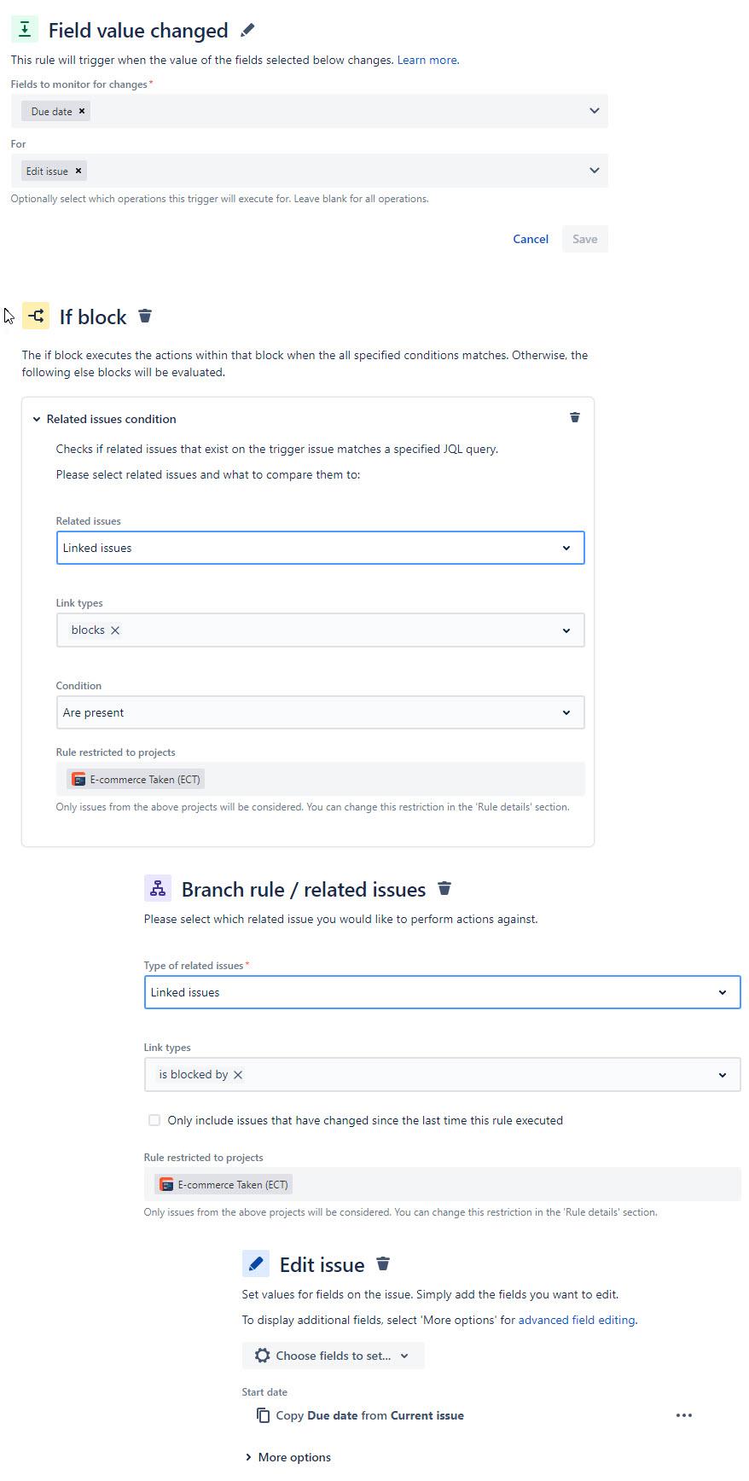The height and width of the screenshot is (1481, 749).
Task: Expand the More options section
Action: (287, 1457)
